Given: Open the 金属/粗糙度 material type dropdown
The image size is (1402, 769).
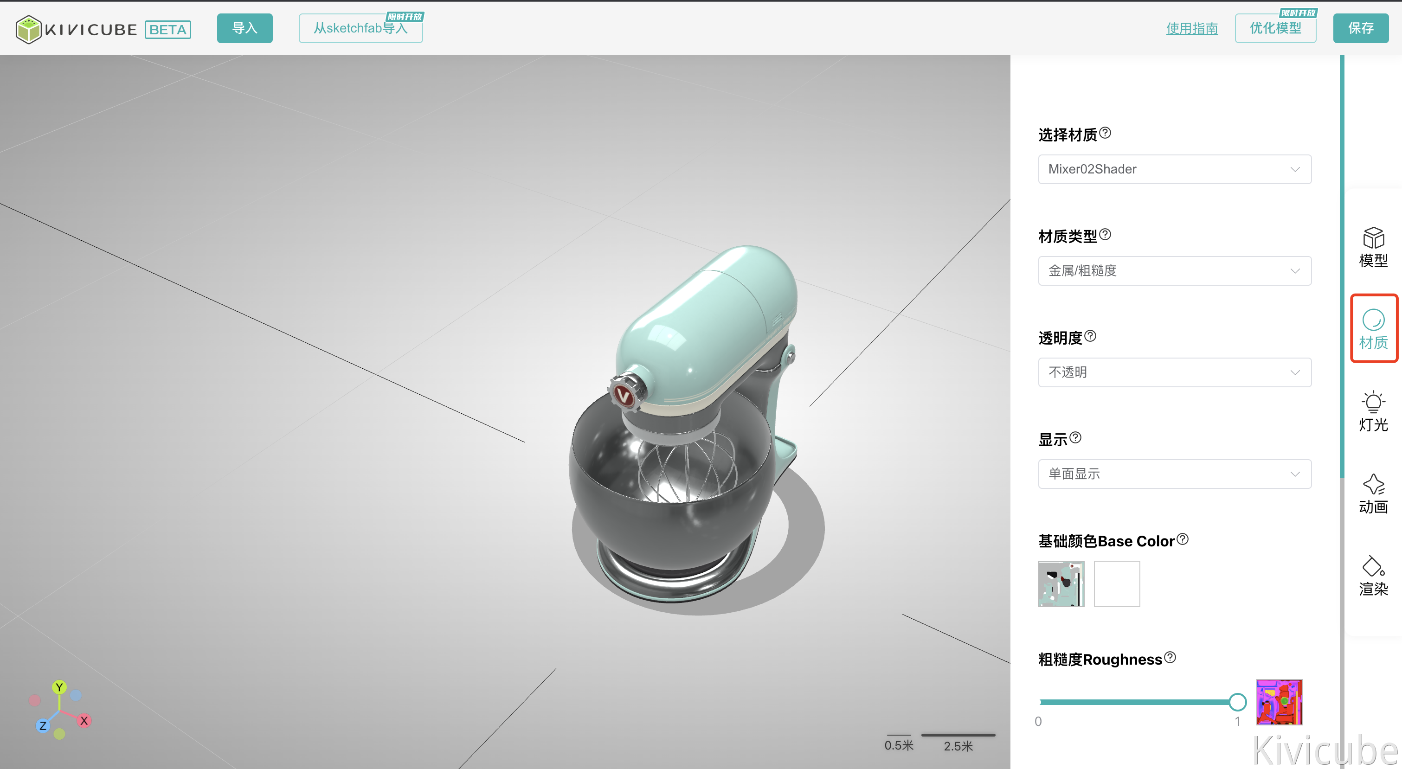Looking at the screenshot, I should [x=1175, y=270].
